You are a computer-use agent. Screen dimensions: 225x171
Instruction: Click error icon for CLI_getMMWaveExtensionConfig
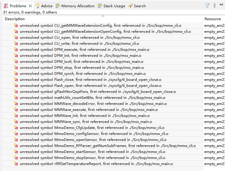point(16,25)
